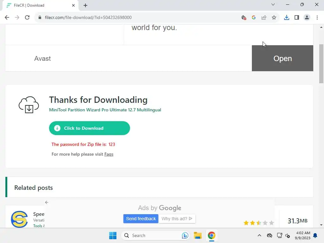Viewport: 324px width, 243px height.
Task: Open the Windows Start menu
Action: pos(113,235)
